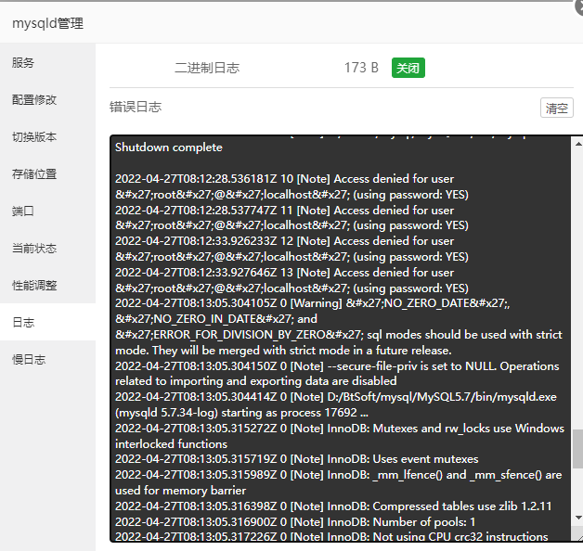Screen dimensions: 583x551
Task: Click the log scrollbar up arrow
Action: (x=578, y=144)
